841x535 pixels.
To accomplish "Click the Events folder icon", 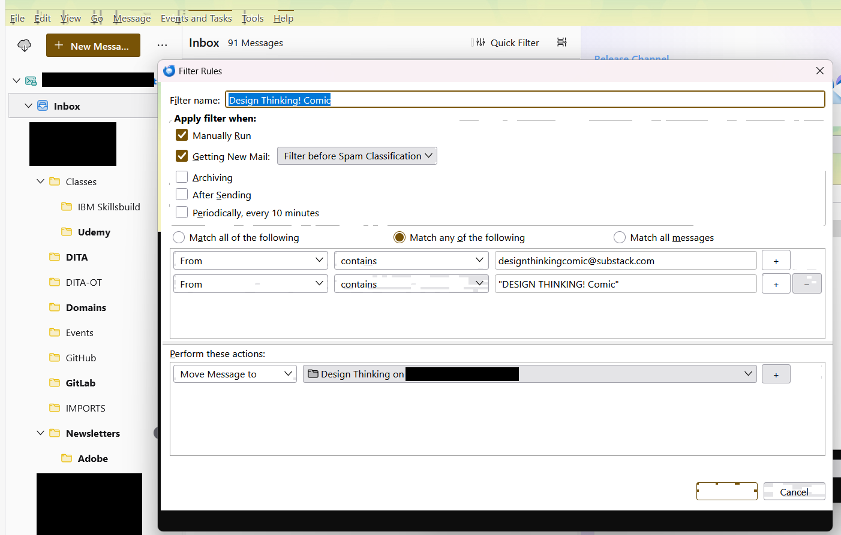I will (x=55, y=333).
